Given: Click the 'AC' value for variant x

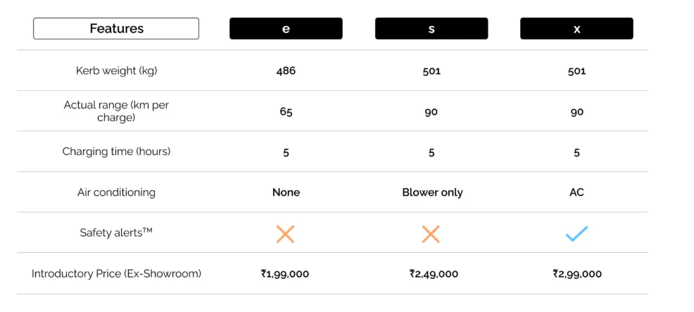Looking at the screenshot, I should (x=576, y=192).
